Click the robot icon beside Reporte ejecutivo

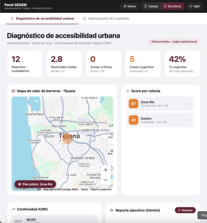coord(112,210)
